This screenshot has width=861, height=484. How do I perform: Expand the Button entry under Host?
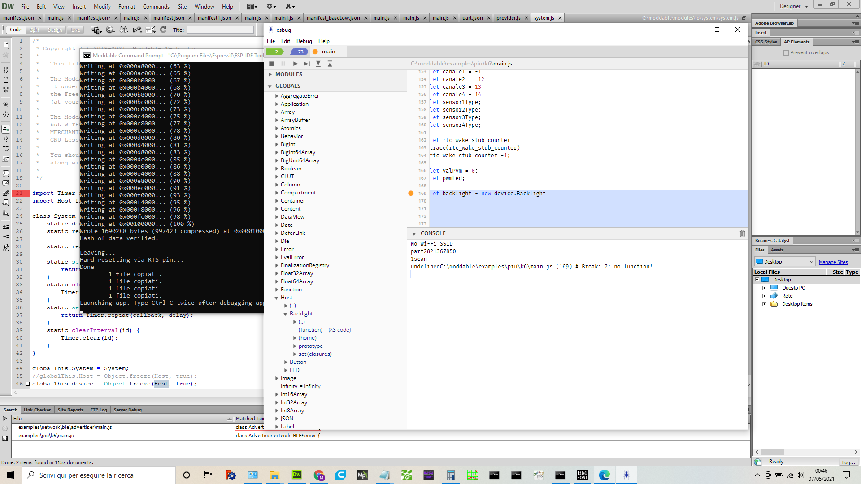pos(286,362)
